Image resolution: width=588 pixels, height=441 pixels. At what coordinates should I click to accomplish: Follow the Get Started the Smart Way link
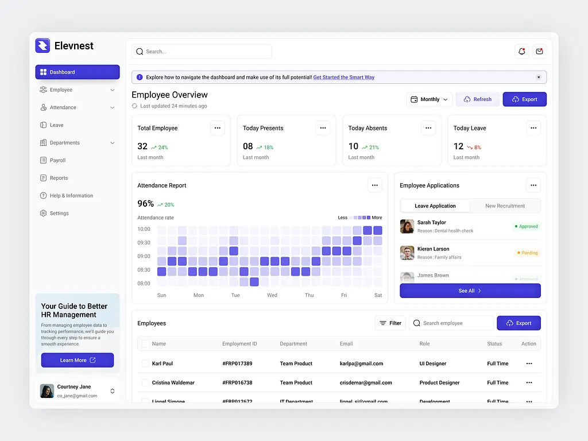point(343,77)
